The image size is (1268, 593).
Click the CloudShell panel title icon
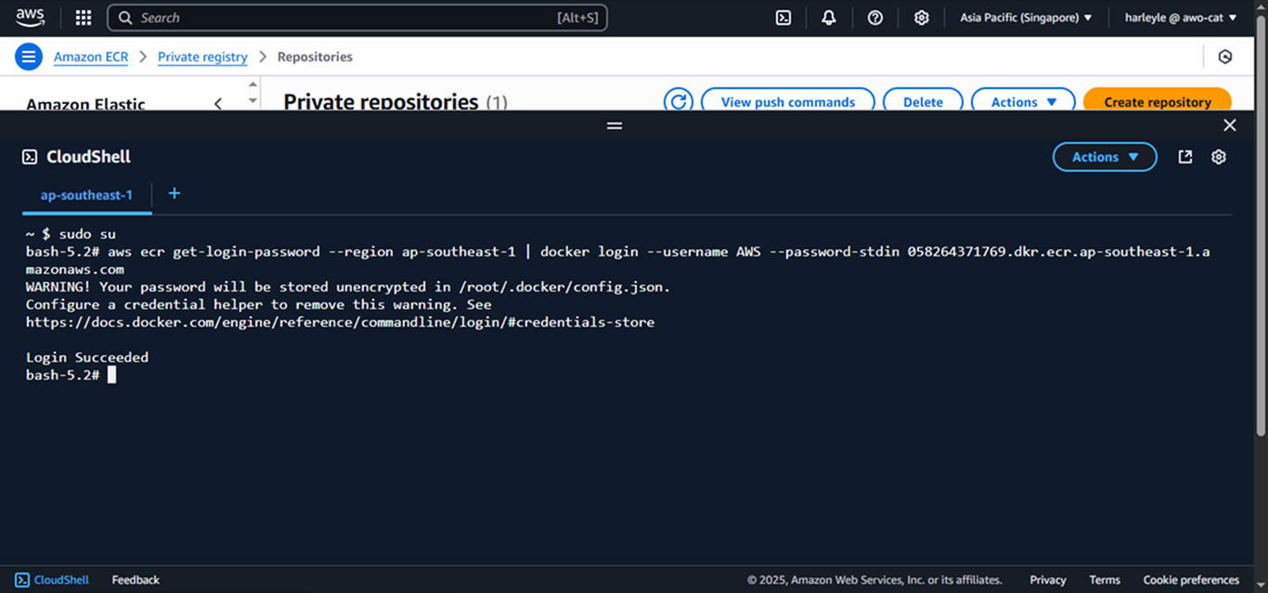coord(30,157)
